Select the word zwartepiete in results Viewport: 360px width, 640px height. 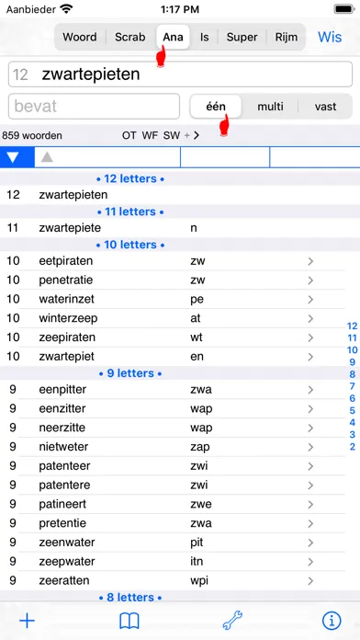tap(70, 228)
